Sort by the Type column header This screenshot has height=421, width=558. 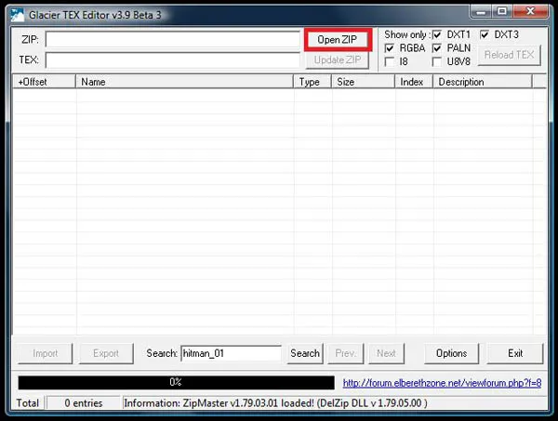pos(312,82)
